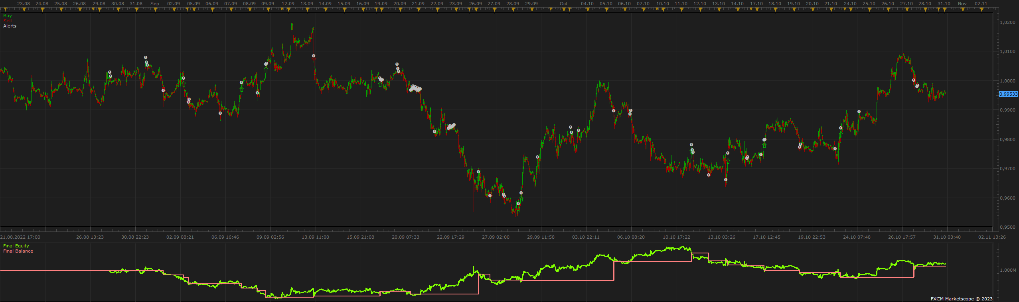
Task: Click the 29.09 11:58 time axis label
Action: [x=541, y=237]
